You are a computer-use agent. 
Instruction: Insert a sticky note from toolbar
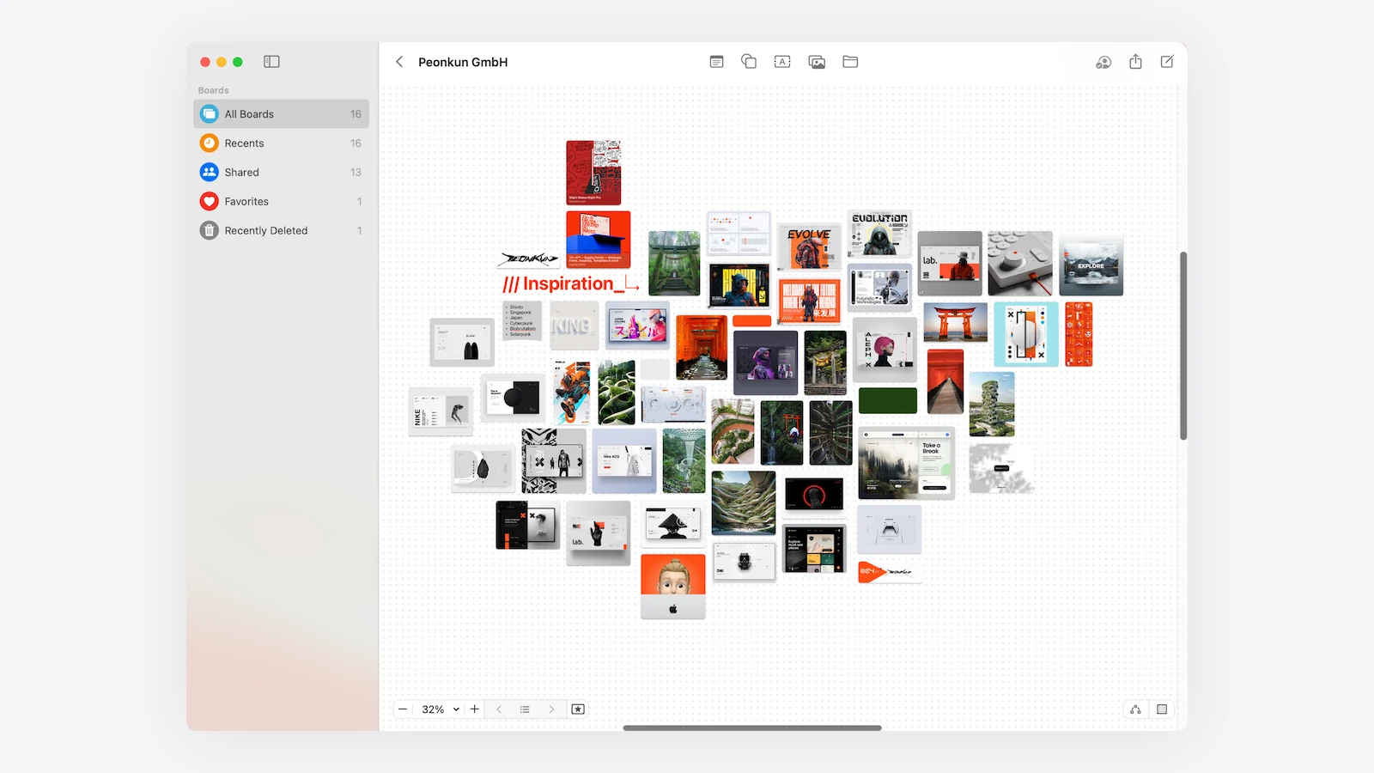[716, 62]
